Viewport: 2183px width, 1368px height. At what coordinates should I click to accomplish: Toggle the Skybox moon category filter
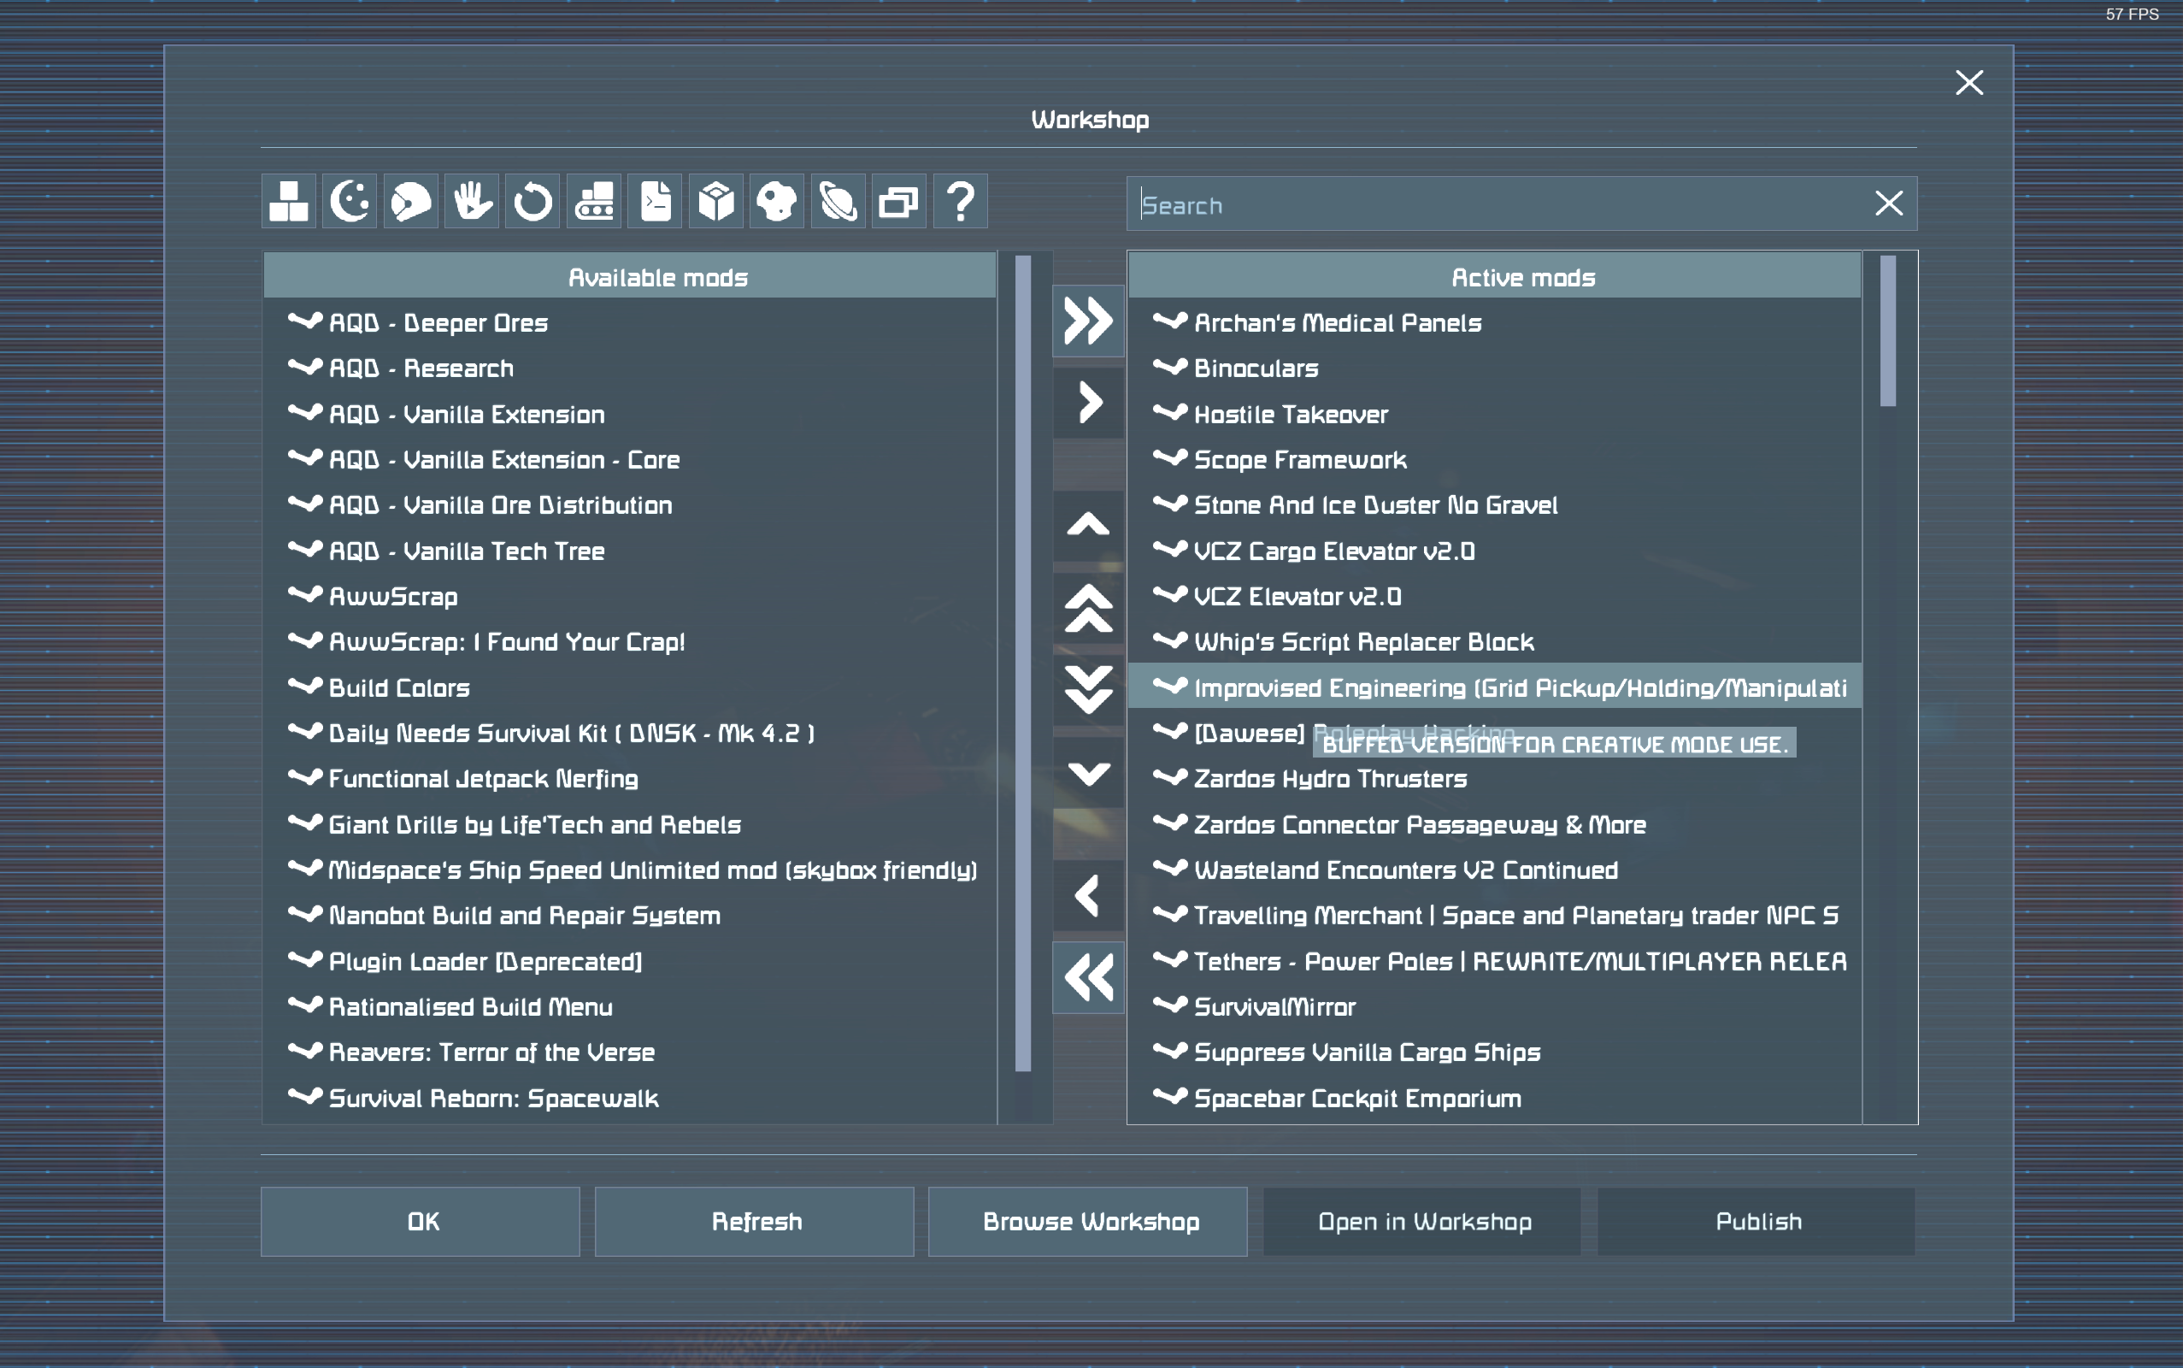click(350, 201)
